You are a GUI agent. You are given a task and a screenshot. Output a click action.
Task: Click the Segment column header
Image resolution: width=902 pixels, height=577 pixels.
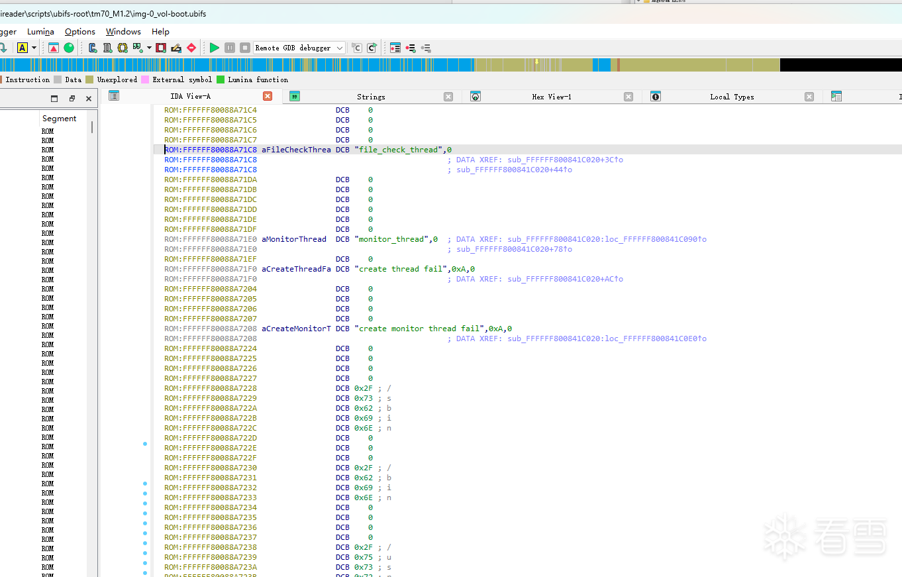pos(59,119)
